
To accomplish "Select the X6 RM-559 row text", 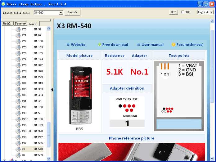I will [x=32, y=155].
